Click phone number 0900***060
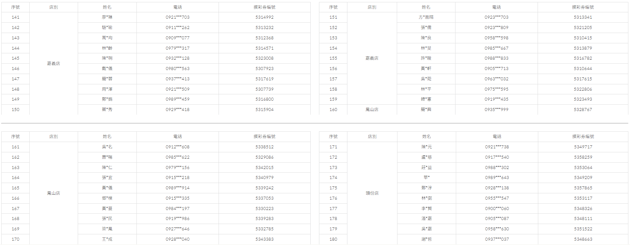The image size is (630, 245). point(497,209)
